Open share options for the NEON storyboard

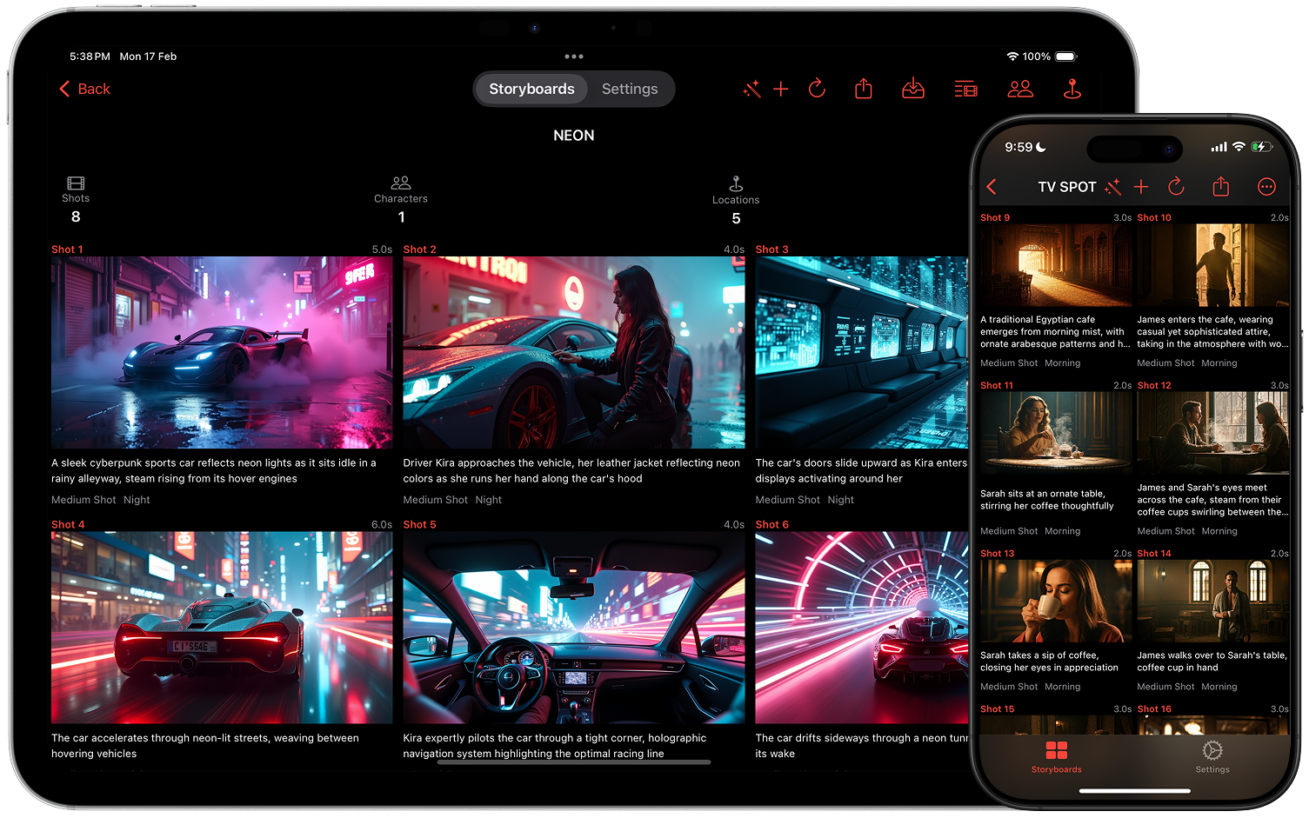point(863,89)
